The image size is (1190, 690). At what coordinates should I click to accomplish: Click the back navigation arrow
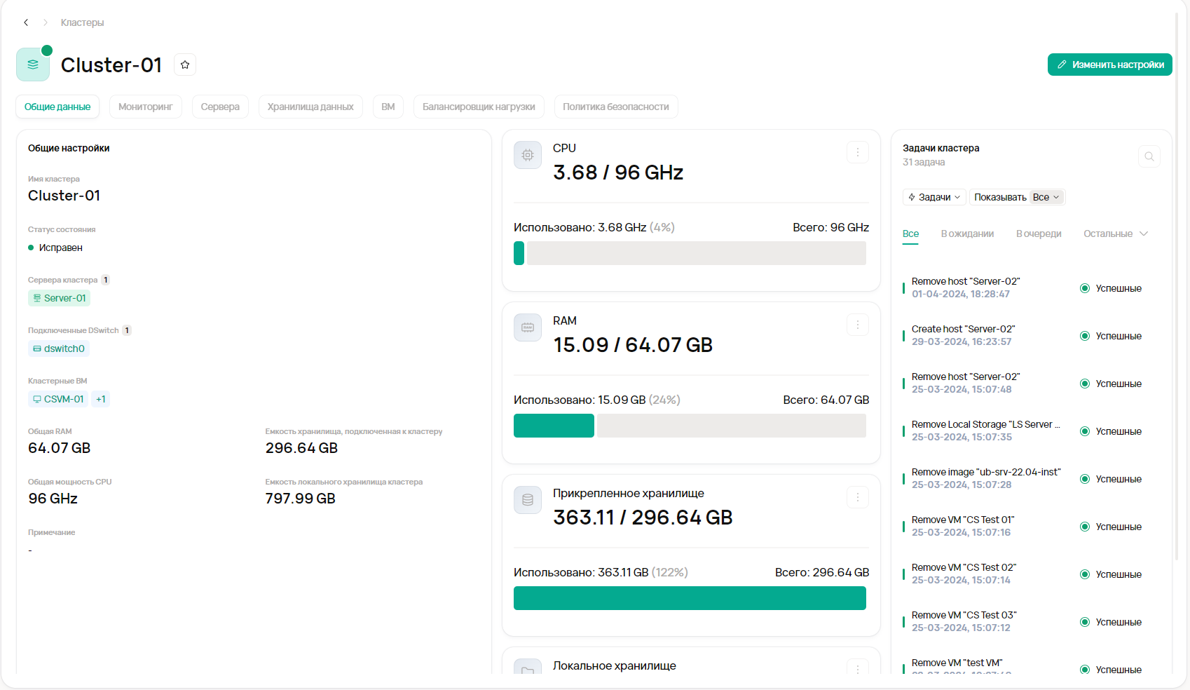(x=26, y=22)
